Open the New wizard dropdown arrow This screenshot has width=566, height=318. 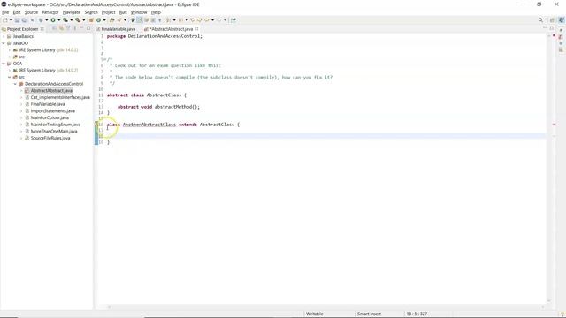coord(11,20)
